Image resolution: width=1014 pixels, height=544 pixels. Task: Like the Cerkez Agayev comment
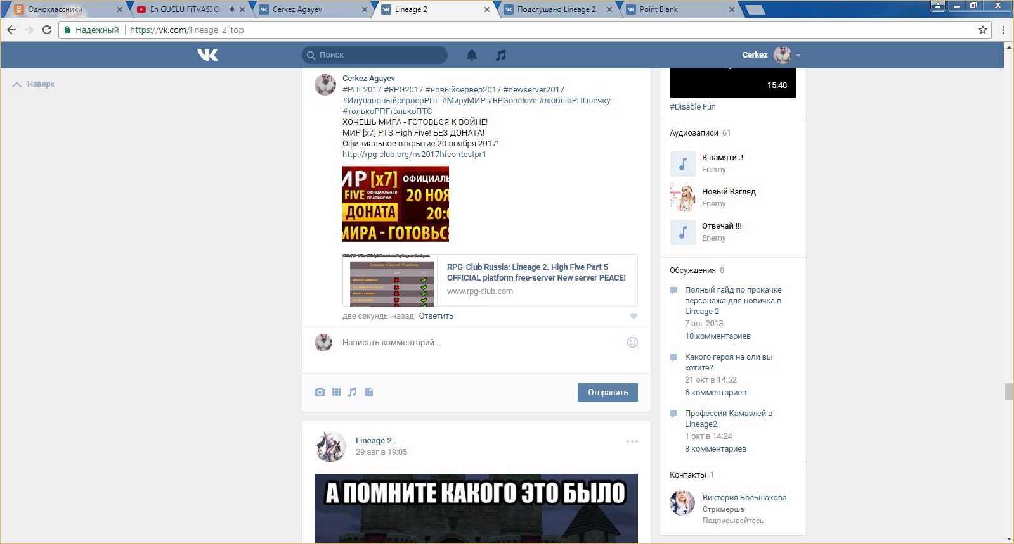pyautogui.click(x=634, y=316)
